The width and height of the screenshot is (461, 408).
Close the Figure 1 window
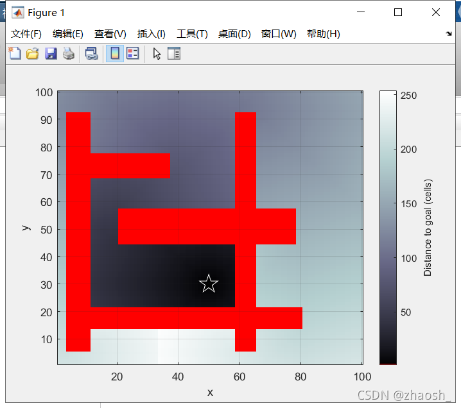tap(436, 12)
